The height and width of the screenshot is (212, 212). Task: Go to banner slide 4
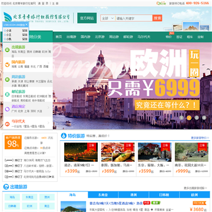(x=204, y=118)
